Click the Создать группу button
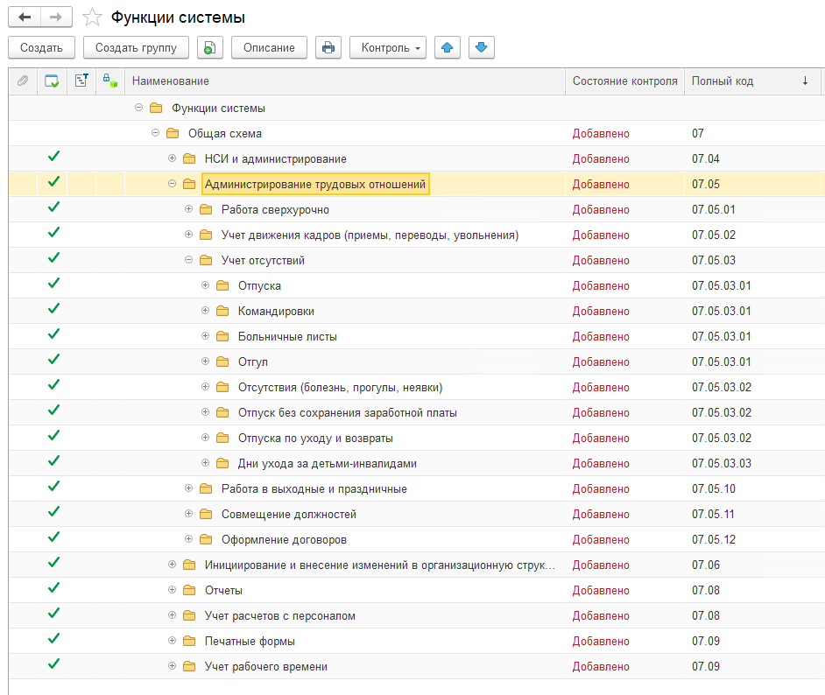This screenshot has width=825, height=695. click(136, 47)
